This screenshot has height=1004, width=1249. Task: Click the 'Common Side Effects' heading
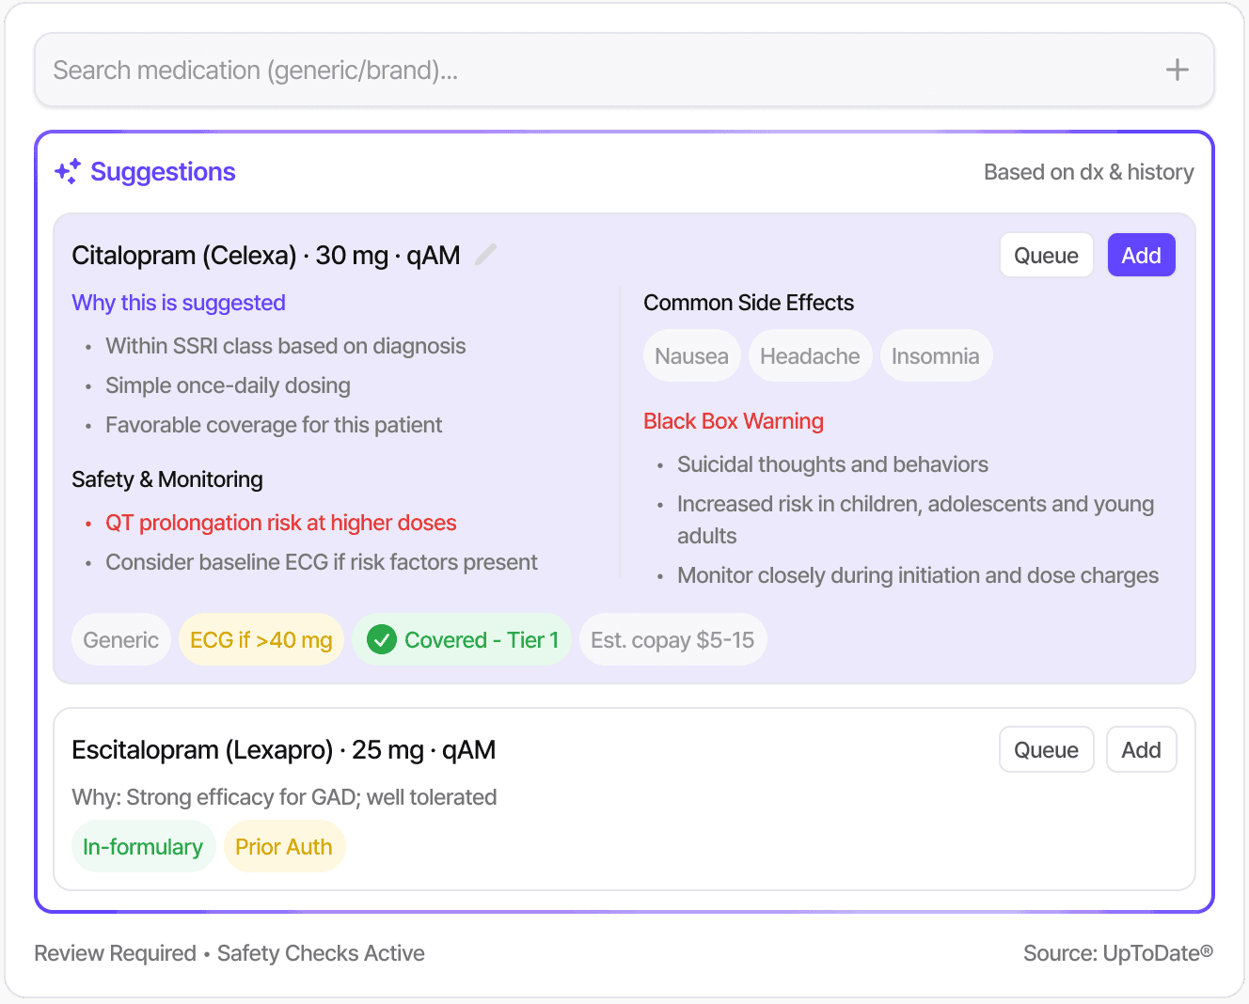(749, 303)
